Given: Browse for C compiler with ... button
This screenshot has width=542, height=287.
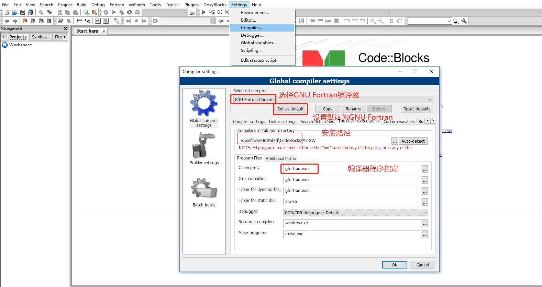Looking at the screenshot, I should coord(425,169).
